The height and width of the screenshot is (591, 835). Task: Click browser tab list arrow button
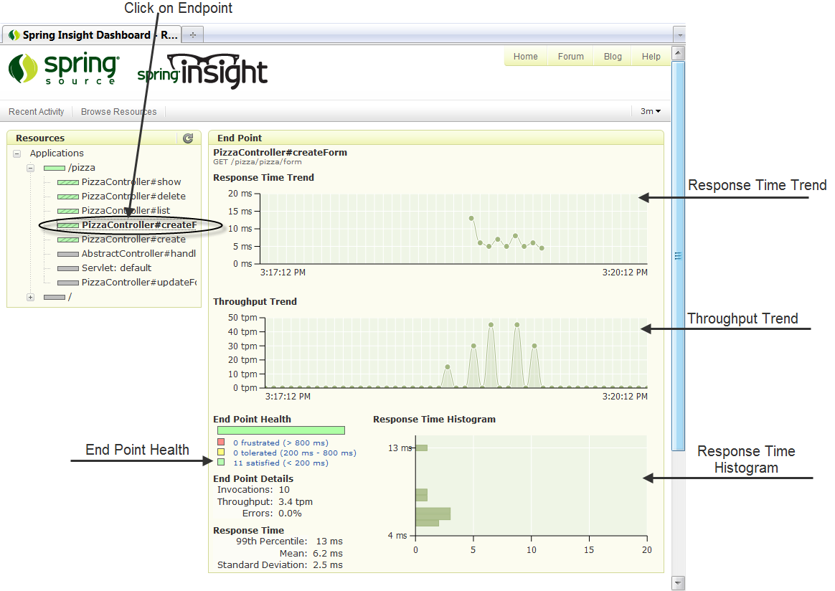(x=679, y=35)
